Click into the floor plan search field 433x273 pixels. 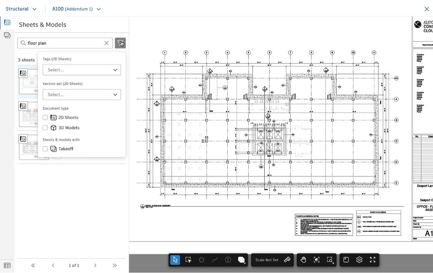(65, 43)
